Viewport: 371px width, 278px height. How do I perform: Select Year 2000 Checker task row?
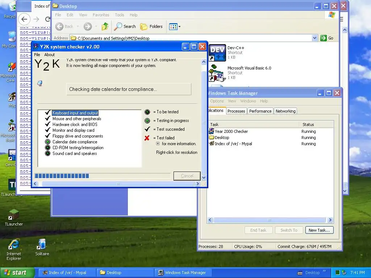point(271,131)
